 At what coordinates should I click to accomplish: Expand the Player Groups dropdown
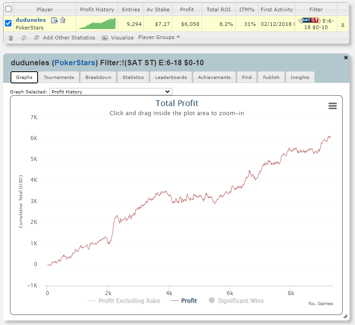click(159, 37)
